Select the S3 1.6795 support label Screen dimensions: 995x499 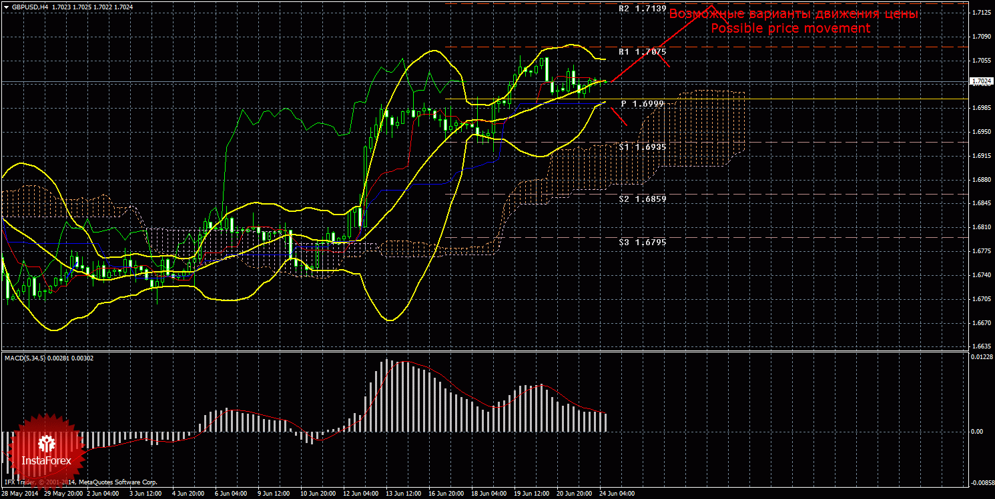(x=642, y=243)
